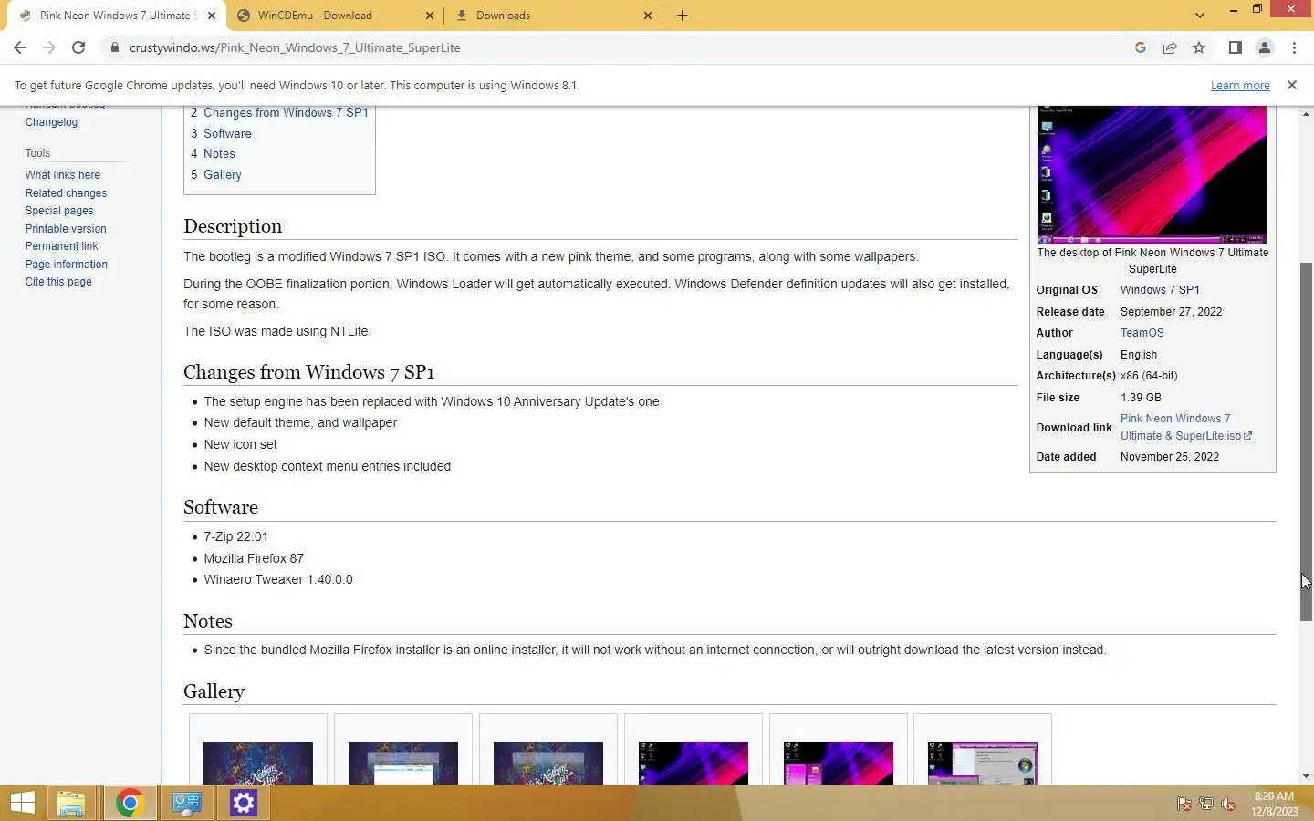Click the network tray icon

pos(1206,804)
